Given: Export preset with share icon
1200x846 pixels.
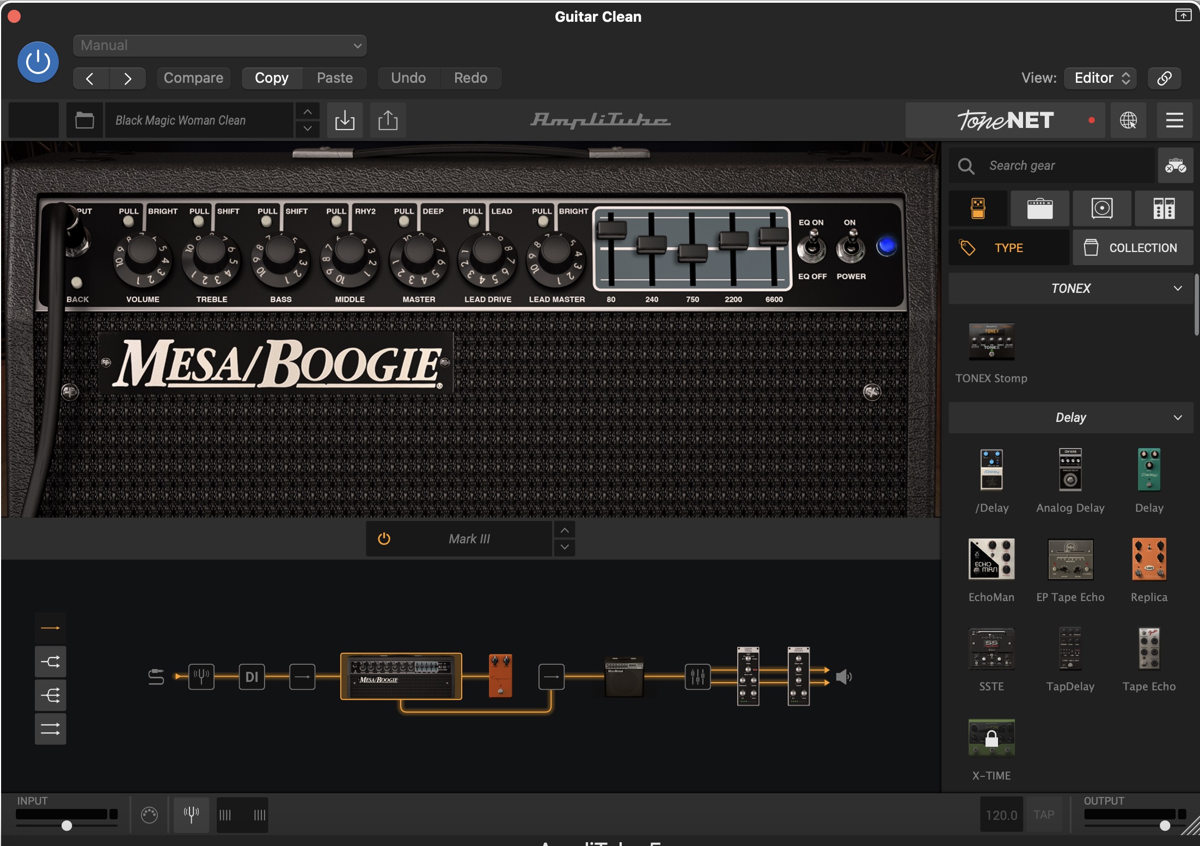Looking at the screenshot, I should click(x=388, y=120).
